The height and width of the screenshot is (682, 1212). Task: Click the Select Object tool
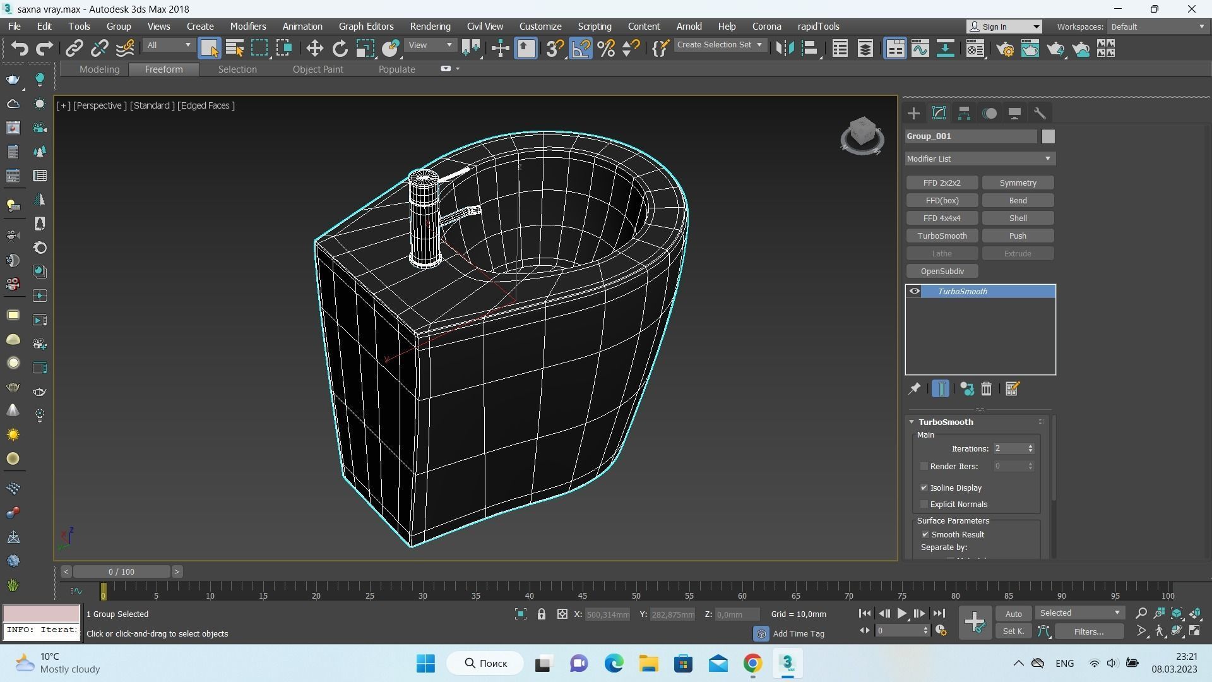click(x=209, y=49)
